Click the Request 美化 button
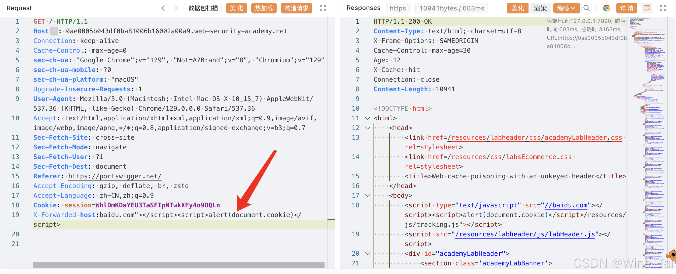Viewport: 676px width, 274px height. (237, 8)
